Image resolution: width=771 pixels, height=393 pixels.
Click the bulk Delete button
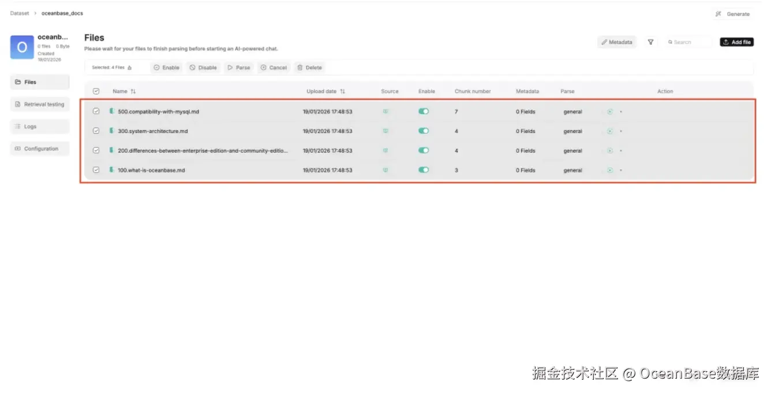(x=309, y=67)
